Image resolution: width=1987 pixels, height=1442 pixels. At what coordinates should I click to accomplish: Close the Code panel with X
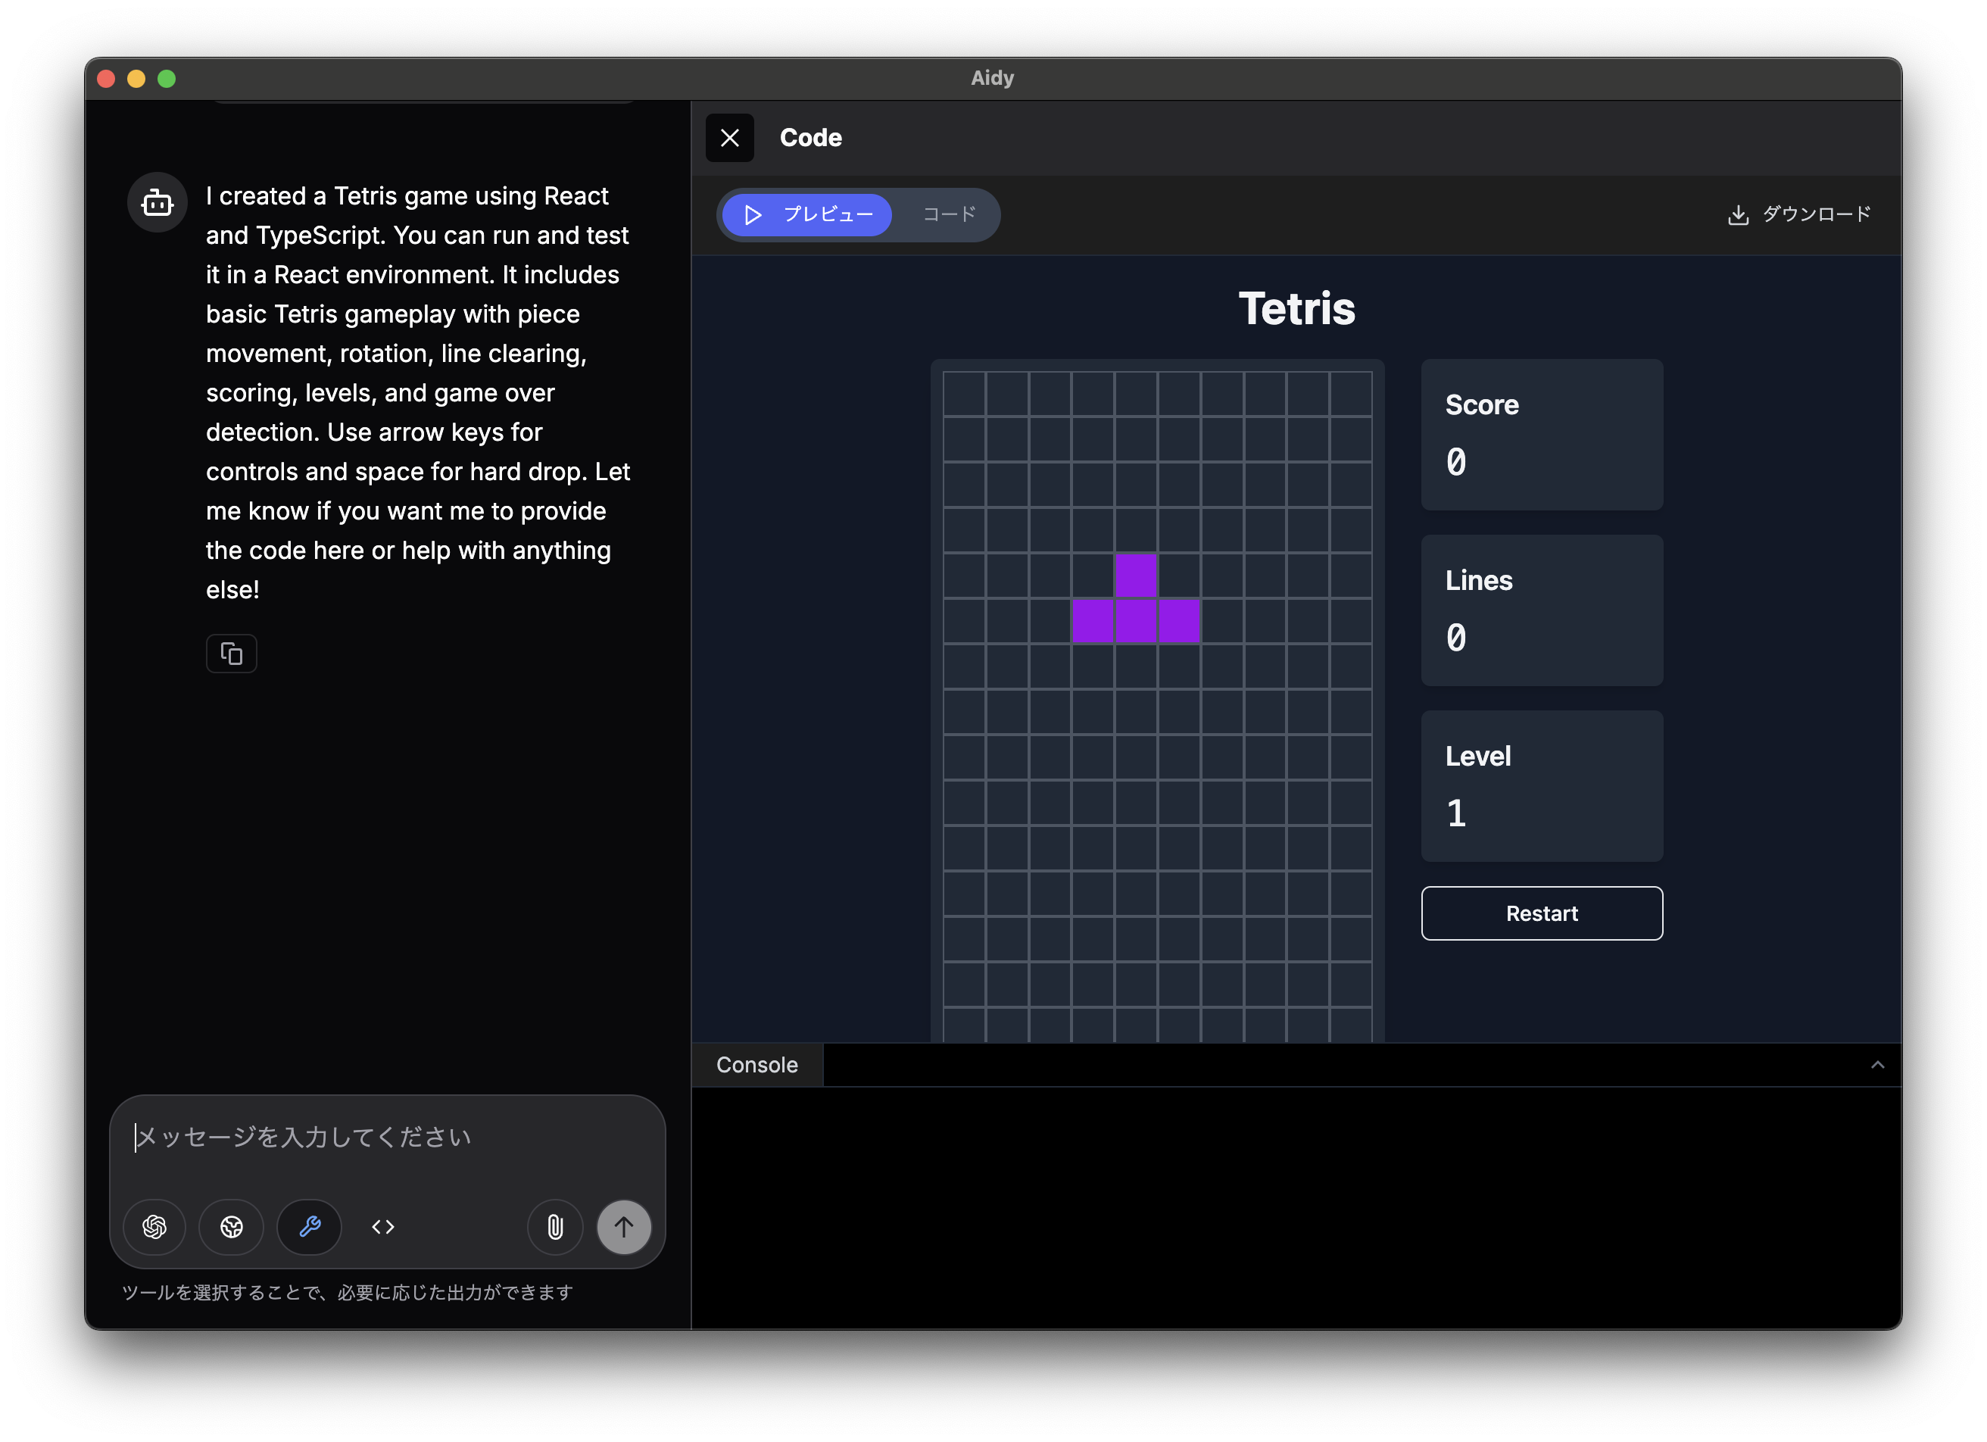click(x=729, y=138)
